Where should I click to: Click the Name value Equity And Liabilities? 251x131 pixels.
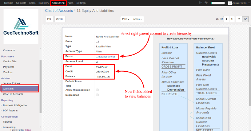click(x=108, y=36)
